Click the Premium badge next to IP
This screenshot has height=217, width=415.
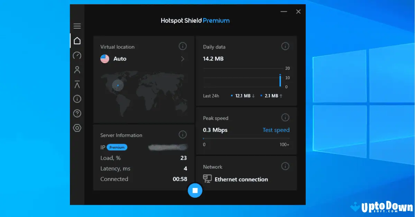pos(117,147)
